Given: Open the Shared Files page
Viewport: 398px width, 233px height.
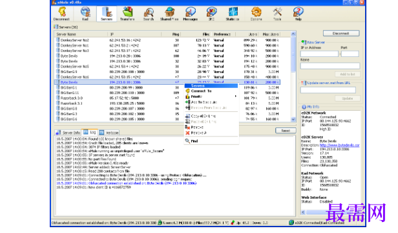Looking at the screenshot, I should 169,14.
